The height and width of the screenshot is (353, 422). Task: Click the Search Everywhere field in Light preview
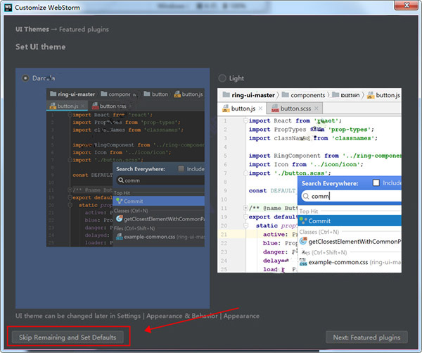pos(352,196)
